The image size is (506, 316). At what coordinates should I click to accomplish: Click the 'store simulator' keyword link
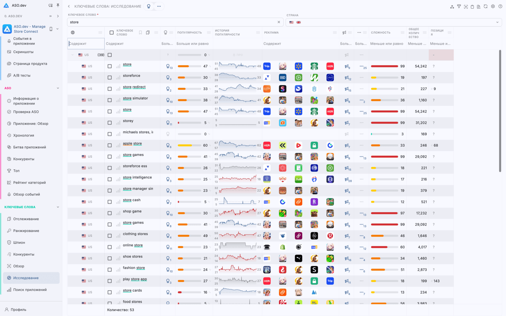[x=135, y=98]
